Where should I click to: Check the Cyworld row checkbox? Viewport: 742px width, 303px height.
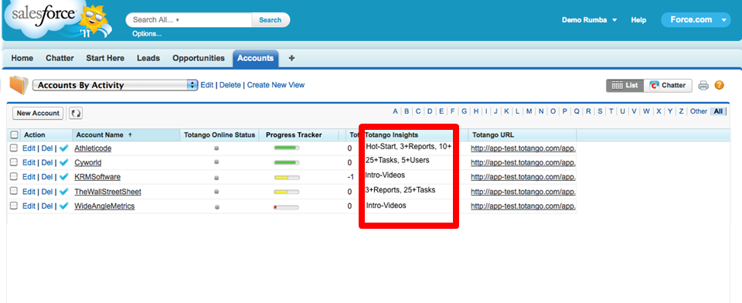click(x=14, y=162)
